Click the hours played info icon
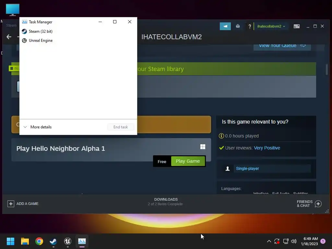This screenshot has width=332, height=249. point(221,136)
